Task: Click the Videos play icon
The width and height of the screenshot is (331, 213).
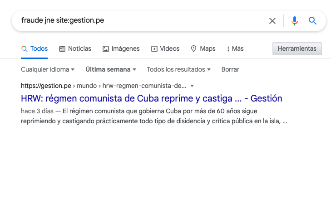Action: pos(154,49)
